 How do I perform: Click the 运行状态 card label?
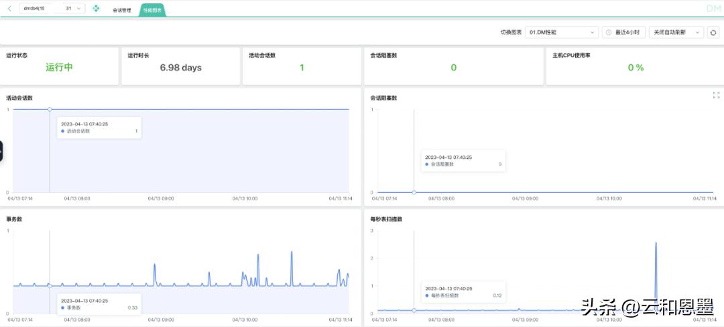[x=17, y=56]
